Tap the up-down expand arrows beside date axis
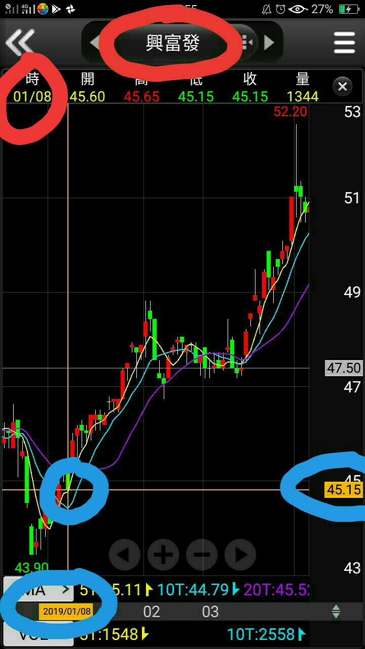This screenshot has width=365, height=649. (x=336, y=611)
